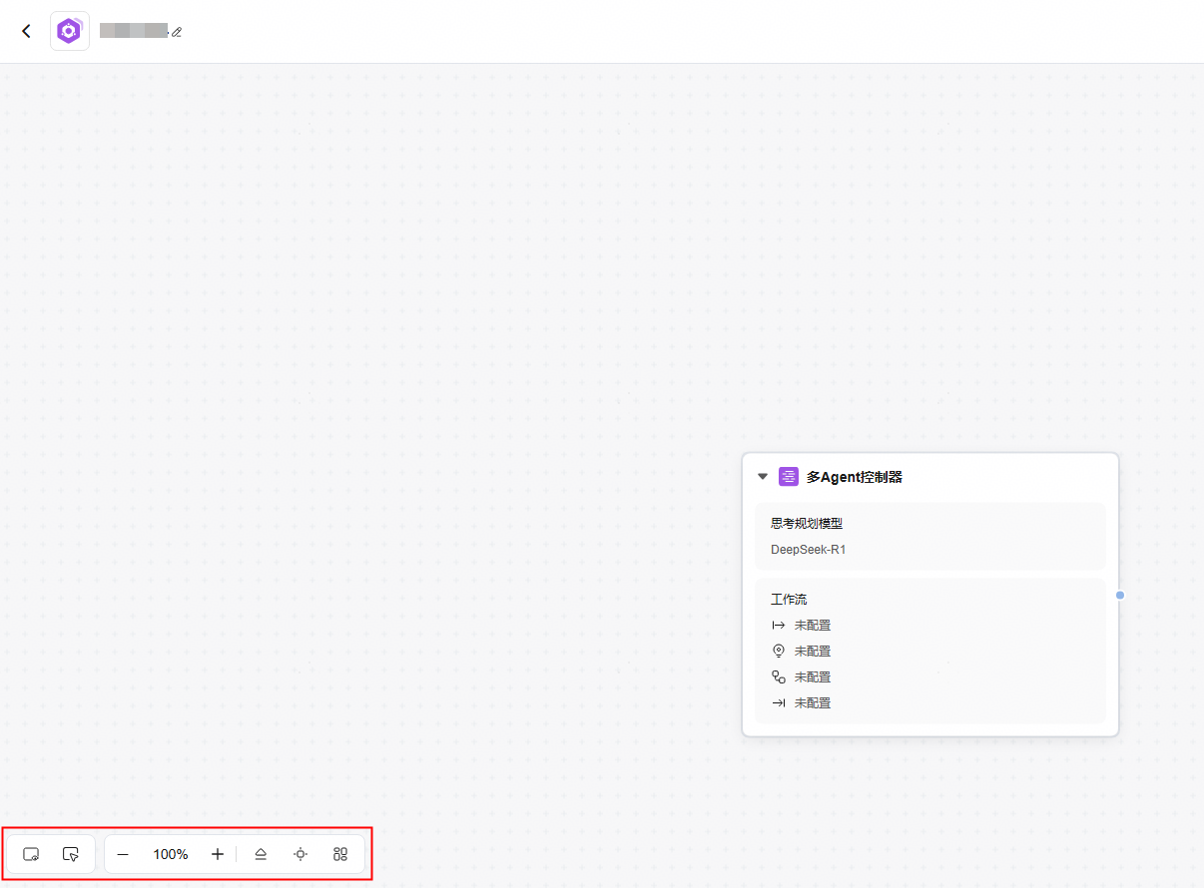Click the purple hexagon app logo
Image resolution: width=1204 pixels, height=888 pixels.
click(x=69, y=31)
